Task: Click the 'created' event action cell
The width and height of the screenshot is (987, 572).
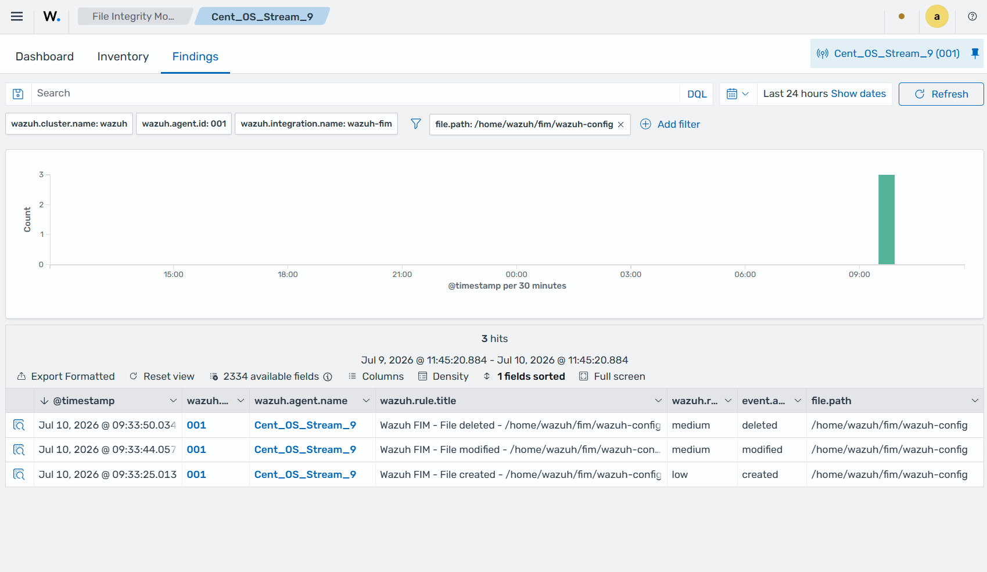Action: coord(771,474)
